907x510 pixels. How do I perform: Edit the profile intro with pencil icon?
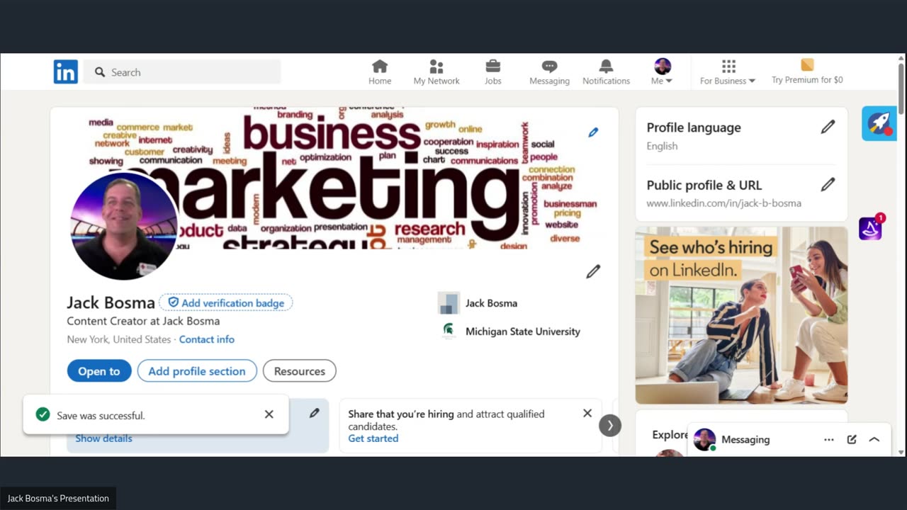coord(593,271)
